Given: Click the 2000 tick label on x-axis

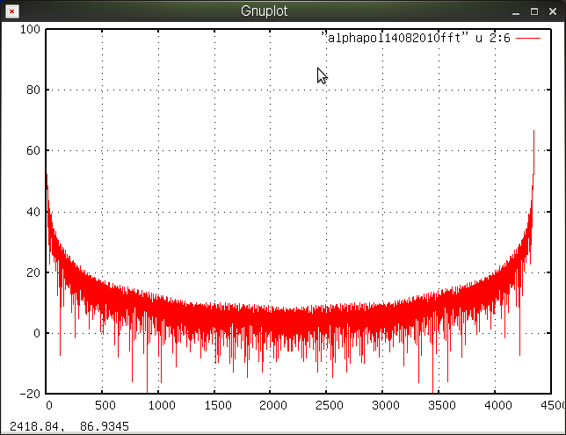Looking at the screenshot, I should [x=272, y=406].
